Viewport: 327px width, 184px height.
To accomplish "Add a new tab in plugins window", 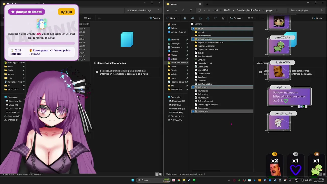I will pyautogui.click(x=207, y=4).
